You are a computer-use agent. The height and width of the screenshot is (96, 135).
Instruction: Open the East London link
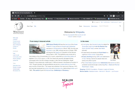(x=92, y=54)
